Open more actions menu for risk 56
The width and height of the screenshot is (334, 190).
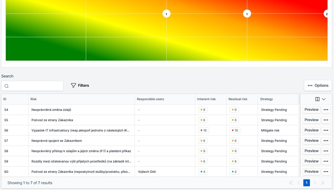pyautogui.click(x=326, y=130)
